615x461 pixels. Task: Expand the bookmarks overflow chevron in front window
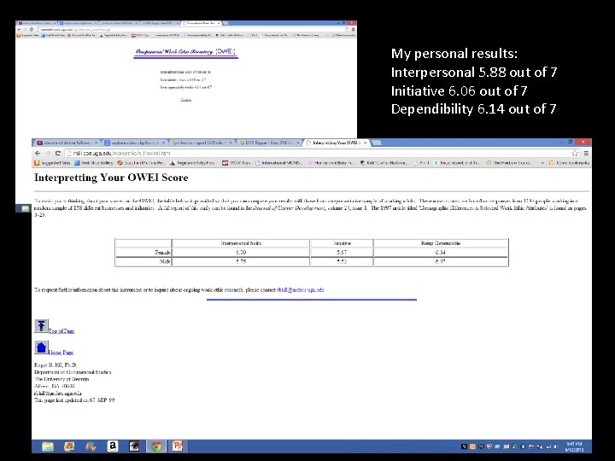pyautogui.click(x=542, y=163)
